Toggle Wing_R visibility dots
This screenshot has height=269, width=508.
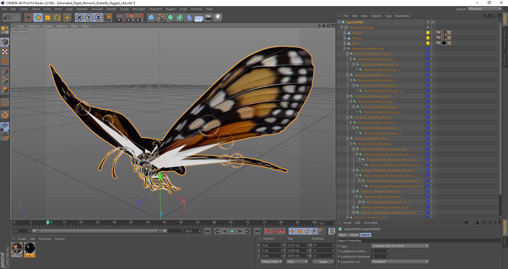coord(431,33)
